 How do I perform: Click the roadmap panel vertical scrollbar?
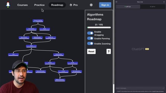(x=114, y=88)
